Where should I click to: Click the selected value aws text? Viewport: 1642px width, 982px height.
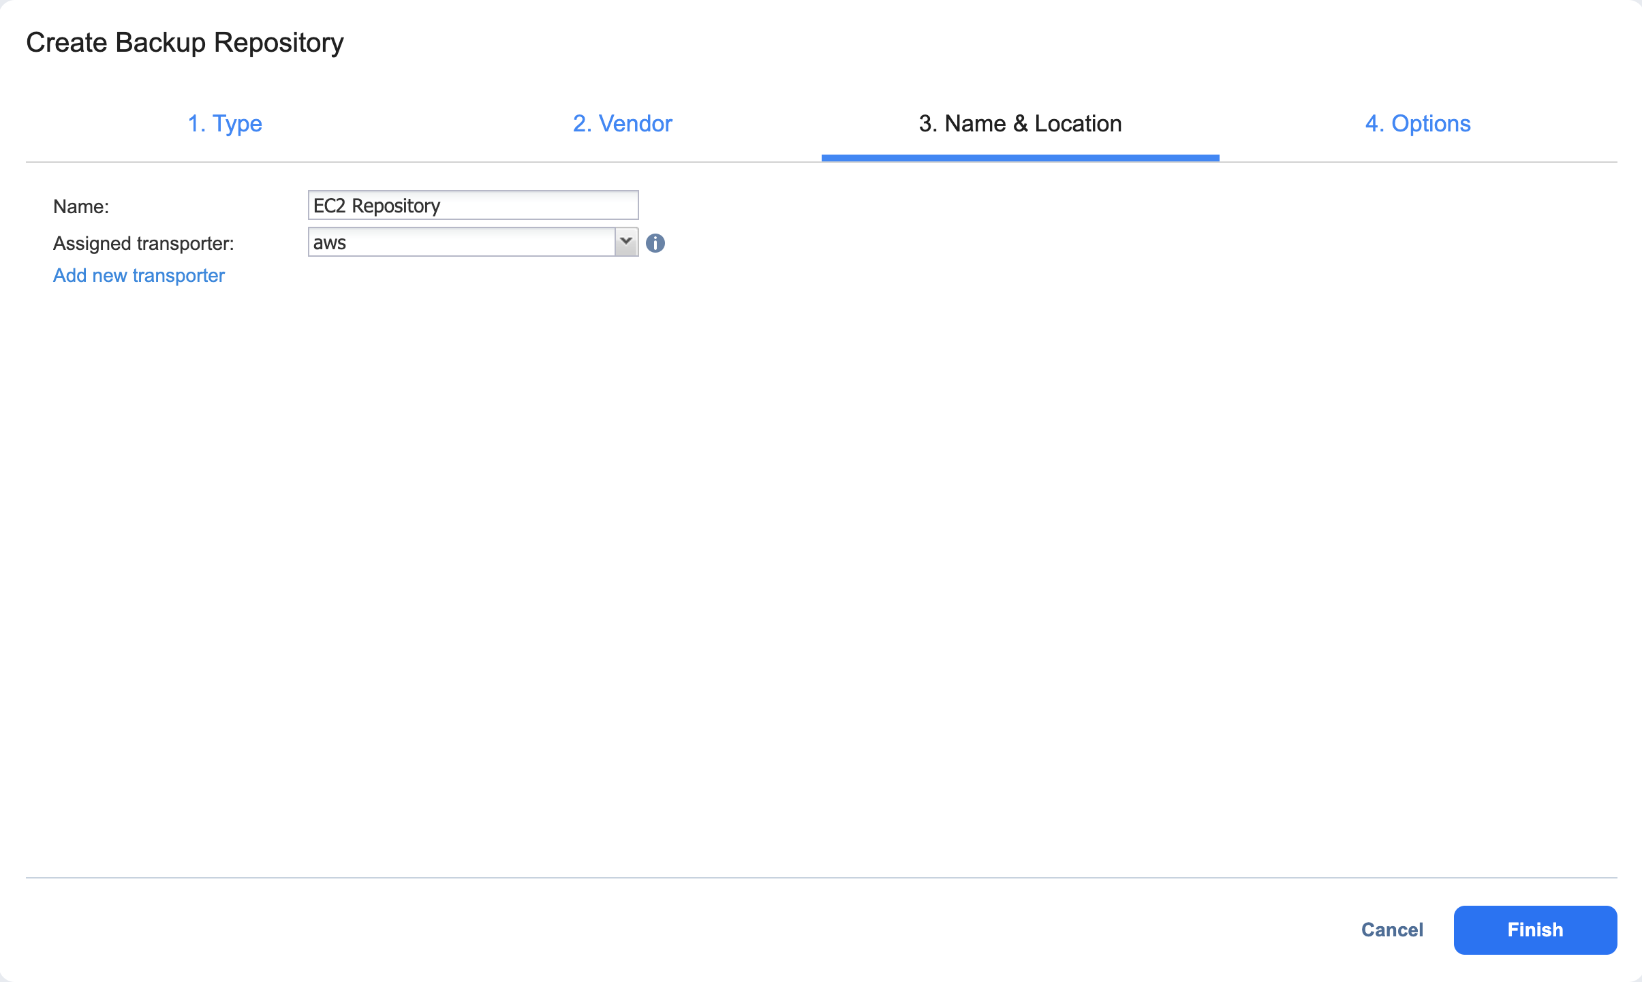click(x=330, y=242)
